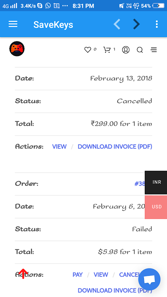Open the SaveKeys hamburger menu
Screen dimensions: 167x297
13,24
